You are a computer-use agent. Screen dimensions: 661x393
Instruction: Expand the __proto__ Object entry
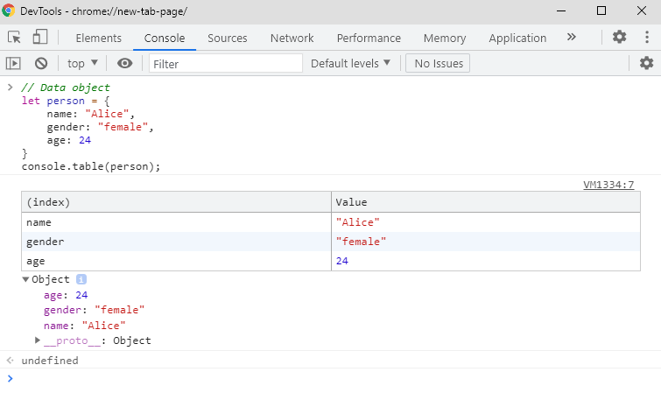click(38, 340)
